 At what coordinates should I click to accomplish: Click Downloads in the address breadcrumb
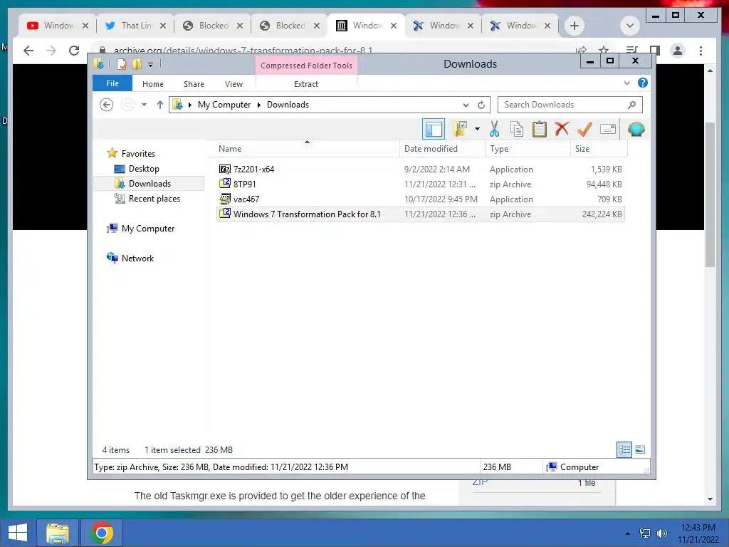[x=288, y=105]
